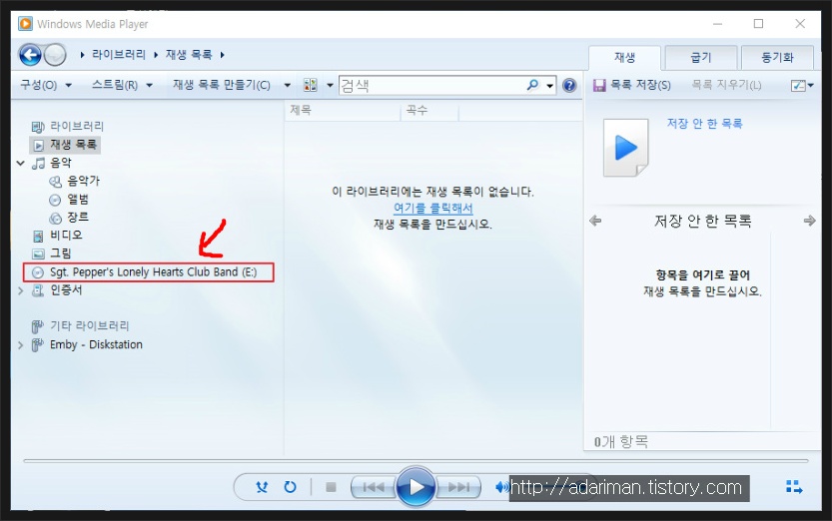The height and width of the screenshot is (521, 832).
Task: Click 목록 지우기(L) button
Action: (726, 85)
